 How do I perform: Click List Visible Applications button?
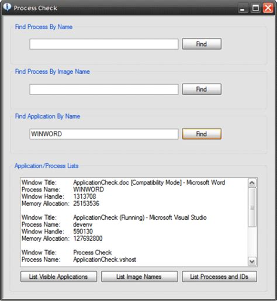[58, 276]
